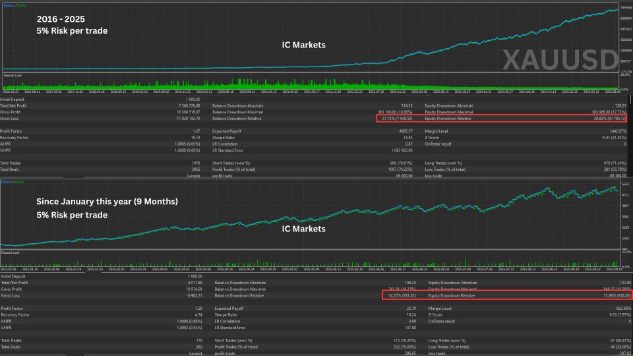Select Profit Trades value 1097 (74.22%)
The height and width of the screenshot is (356, 633).
[x=400, y=169]
